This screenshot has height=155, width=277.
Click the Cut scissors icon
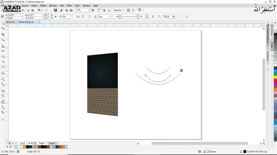coord(23,10)
